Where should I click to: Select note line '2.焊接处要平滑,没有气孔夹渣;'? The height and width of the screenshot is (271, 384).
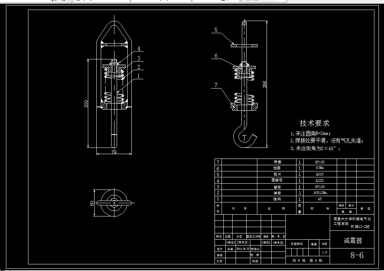(x=327, y=140)
